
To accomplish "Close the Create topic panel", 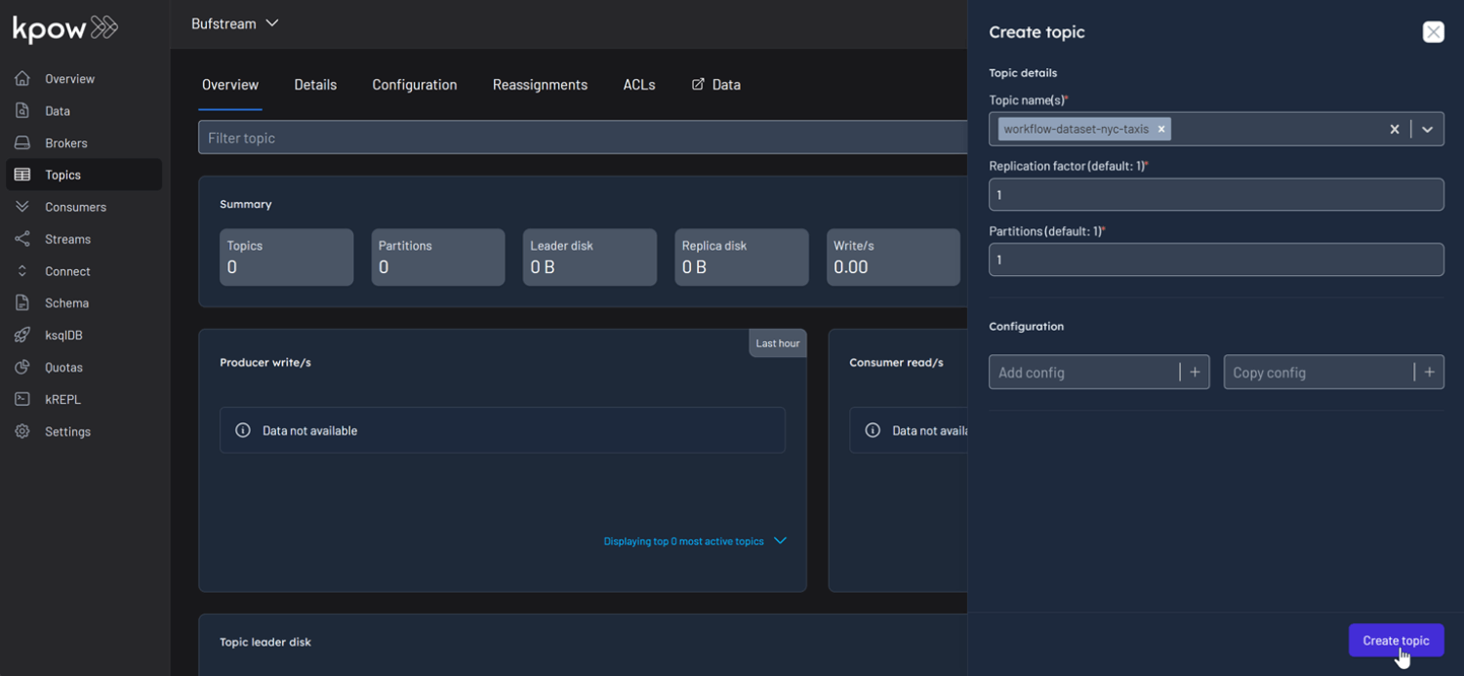I will (x=1433, y=32).
